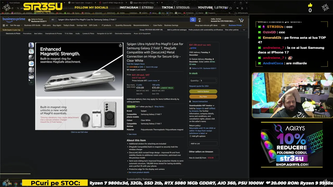Open the Lists dropdown
Screen dimensions: 333x187
(x=224, y=25)
